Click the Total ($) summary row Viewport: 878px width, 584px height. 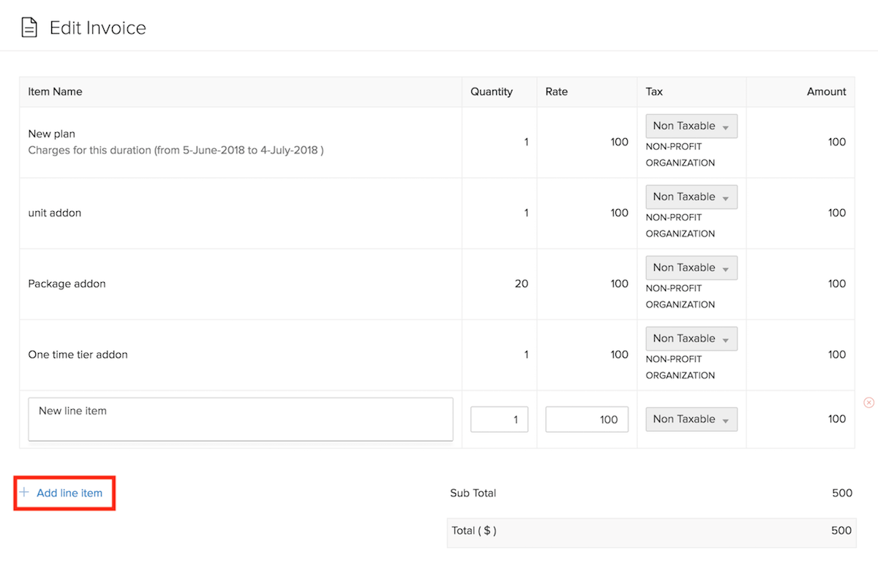[651, 531]
